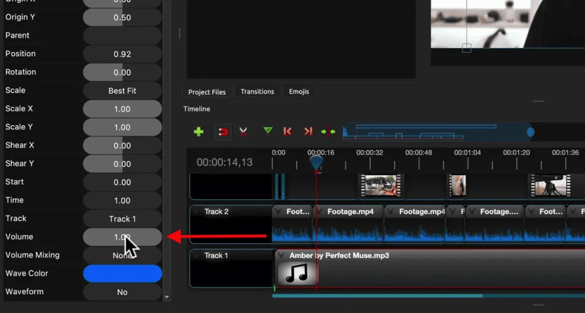Center the timeline on the playhead

tap(328, 132)
